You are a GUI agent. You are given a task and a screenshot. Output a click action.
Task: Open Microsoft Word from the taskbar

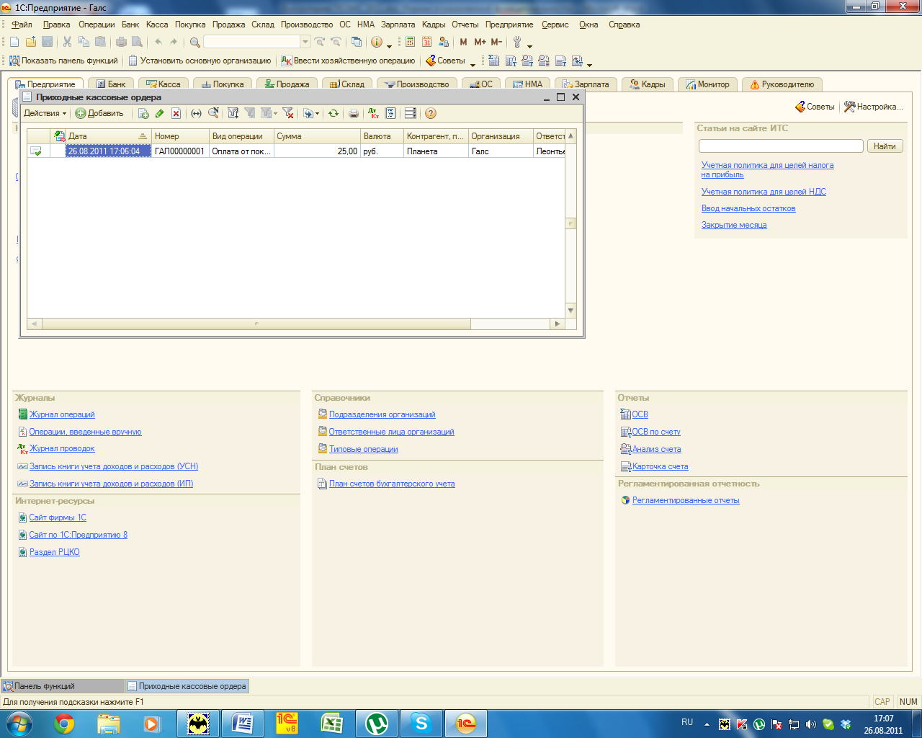[243, 723]
